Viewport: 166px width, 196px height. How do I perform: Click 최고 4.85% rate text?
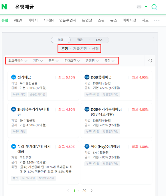tap(140, 109)
